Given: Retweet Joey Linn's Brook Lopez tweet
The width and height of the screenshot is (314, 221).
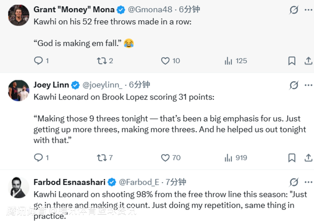Looking at the screenshot, I should pos(102,158).
